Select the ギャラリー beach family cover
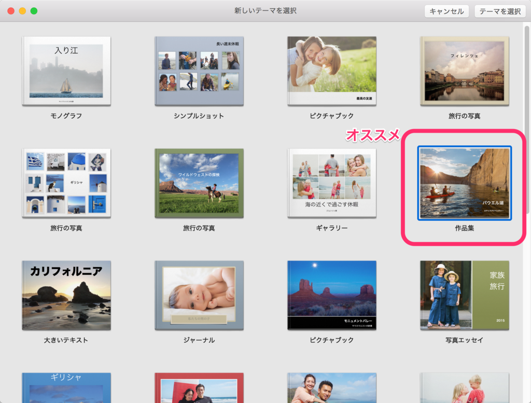The width and height of the screenshot is (531, 403). [x=332, y=183]
